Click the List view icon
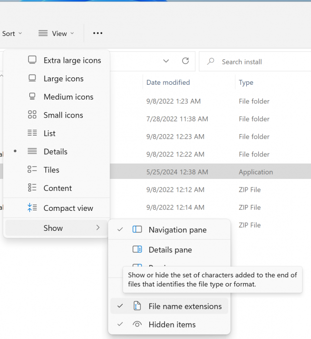Image resolution: width=311 pixels, height=339 pixels. [x=32, y=133]
